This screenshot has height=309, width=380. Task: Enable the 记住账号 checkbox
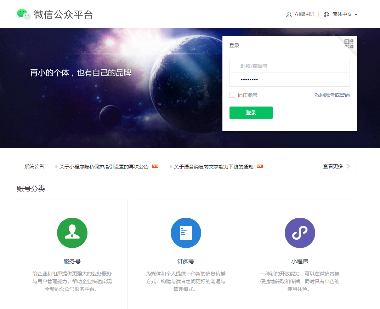232,95
